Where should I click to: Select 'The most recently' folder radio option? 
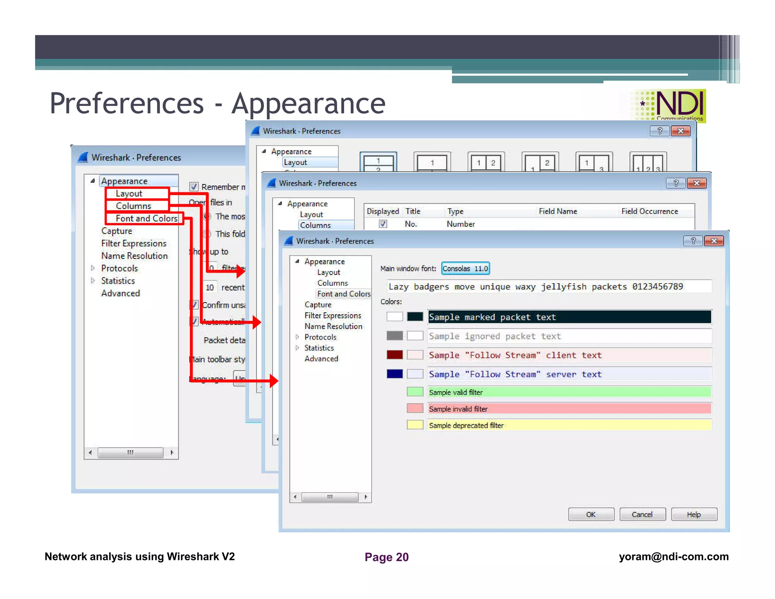coord(207,217)
